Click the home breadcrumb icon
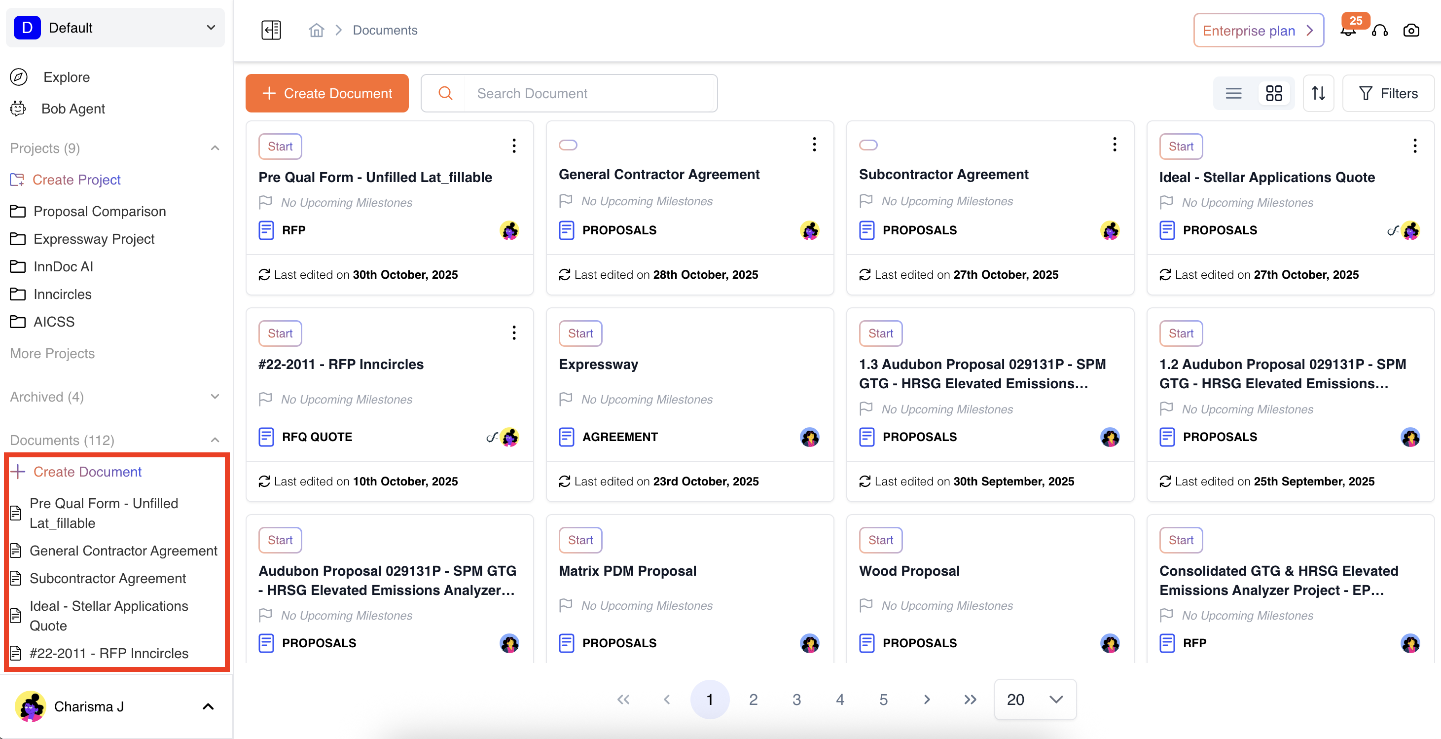 point(316,30)
